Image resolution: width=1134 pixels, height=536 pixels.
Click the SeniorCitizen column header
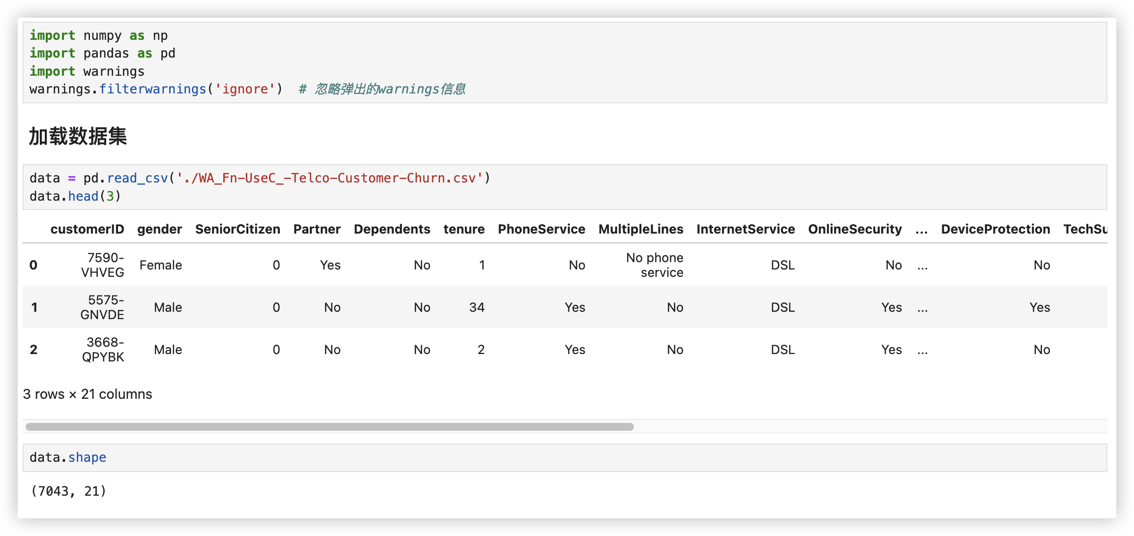238,229
